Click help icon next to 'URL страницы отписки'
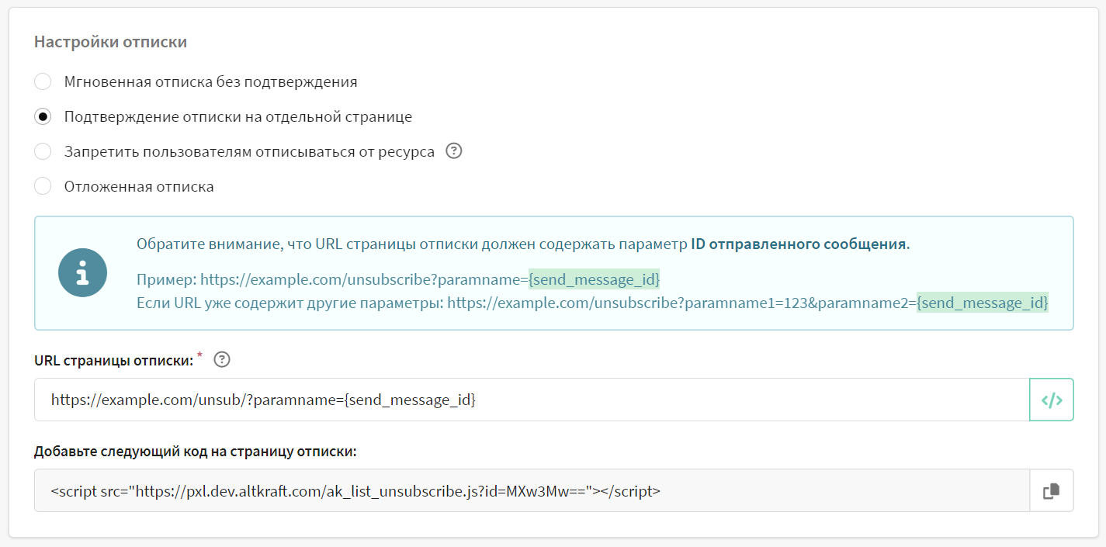The image size is (1106, 547). [x=222, y=359]
